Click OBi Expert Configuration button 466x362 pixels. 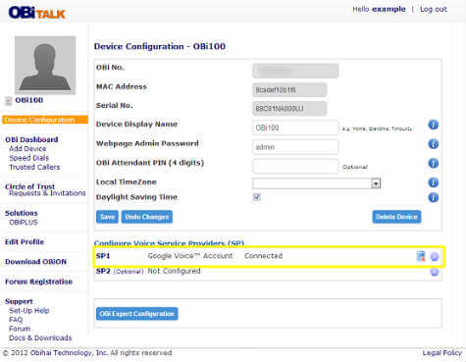click(137, 314)
